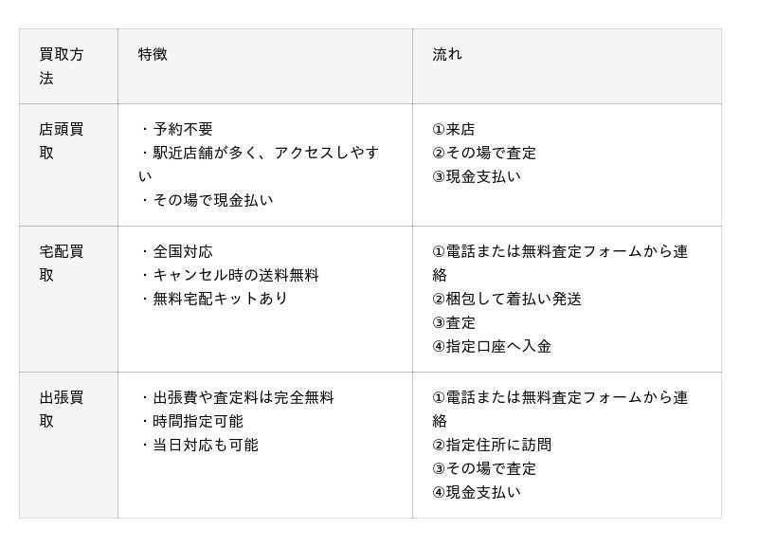Click the 買取方法 column header

[62, 65]
